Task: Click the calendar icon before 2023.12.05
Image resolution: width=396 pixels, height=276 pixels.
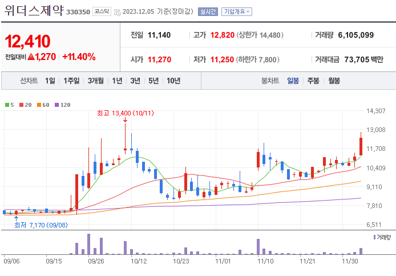Action: [118, 12]
